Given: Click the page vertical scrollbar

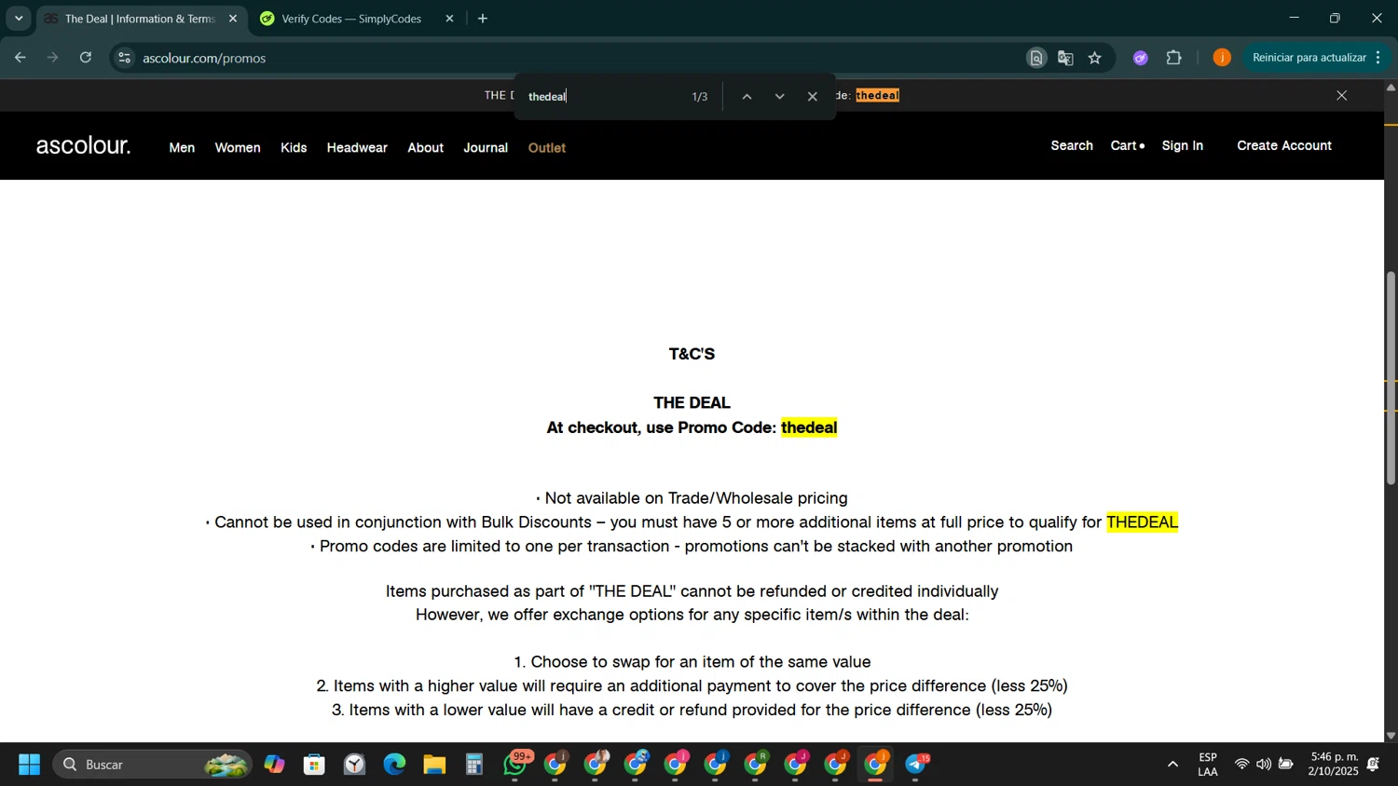Looking at the screenshot, I should tap(1391, 377).
